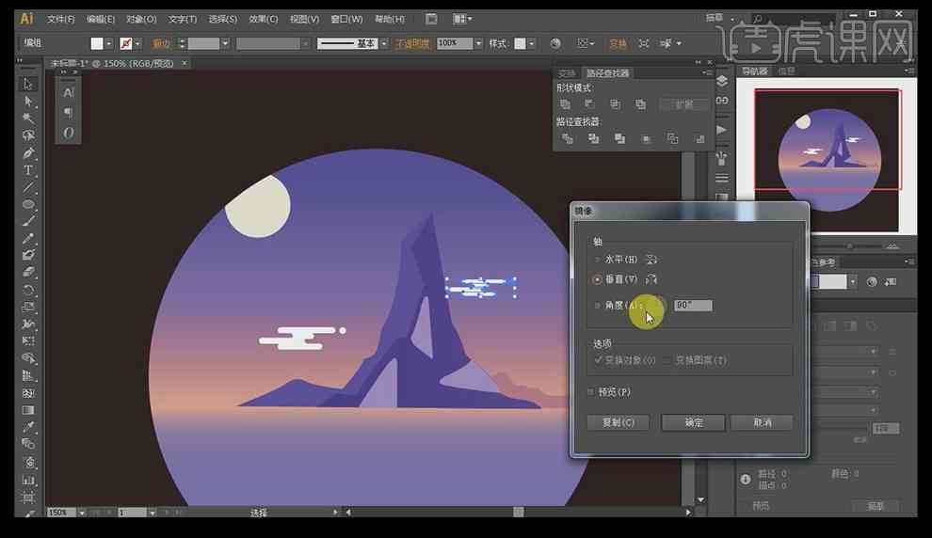
Task: Click the fill color swatch in control bar
Action: 97,43
